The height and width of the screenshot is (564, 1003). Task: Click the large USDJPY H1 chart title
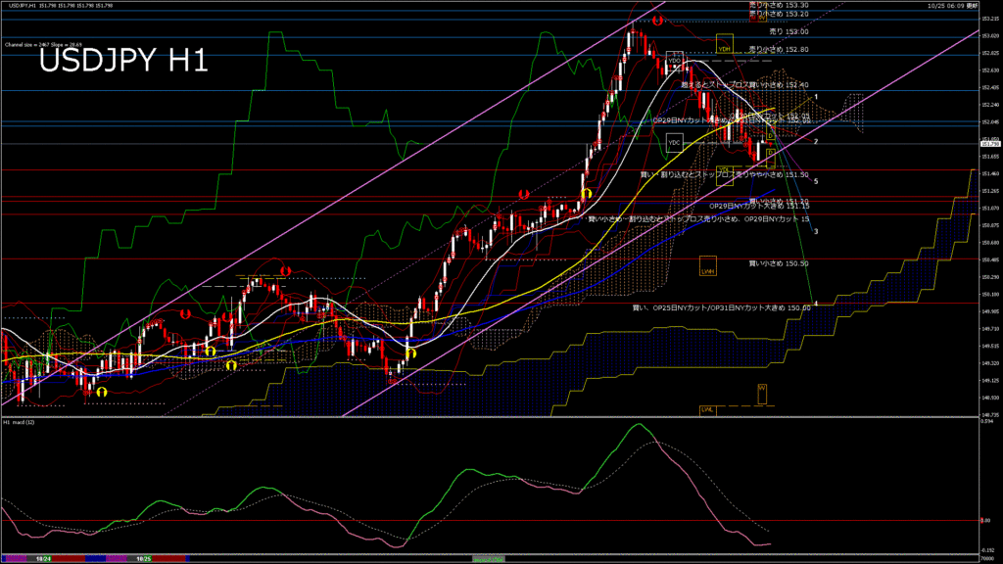click(123, 61)
